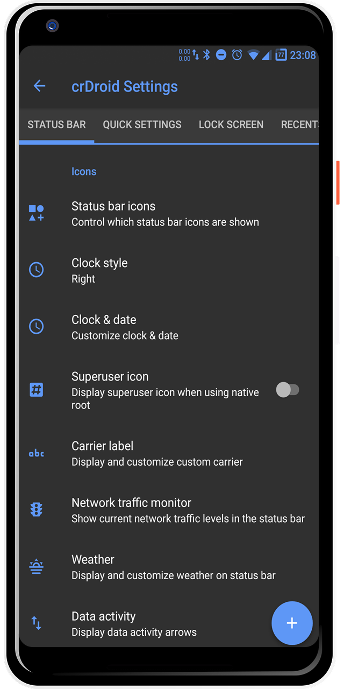The image size is (344, 689).
Task: Select the Status Bar tab
Action: pyautogui.click(x=56, y=125)
